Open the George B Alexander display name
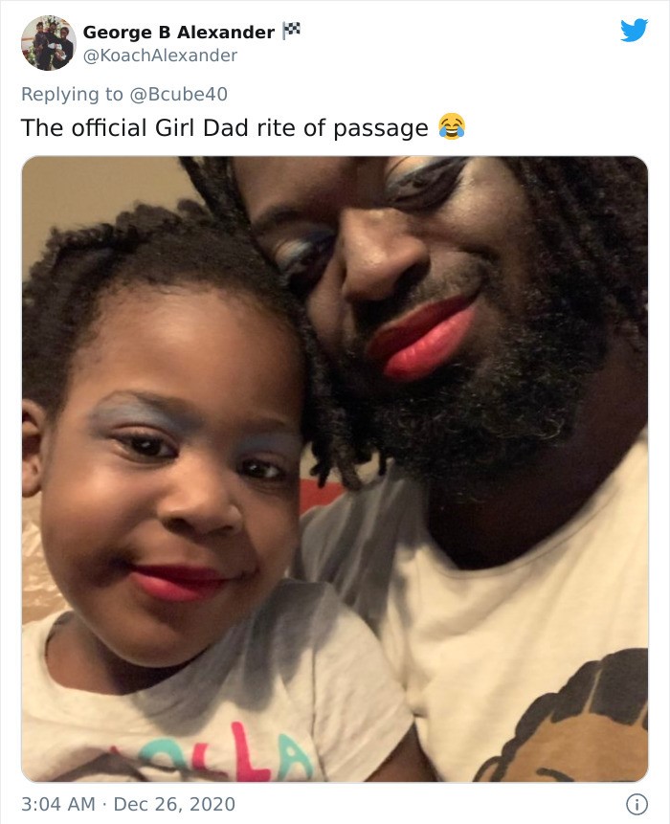670x824 pixels. tap(179, 32)
